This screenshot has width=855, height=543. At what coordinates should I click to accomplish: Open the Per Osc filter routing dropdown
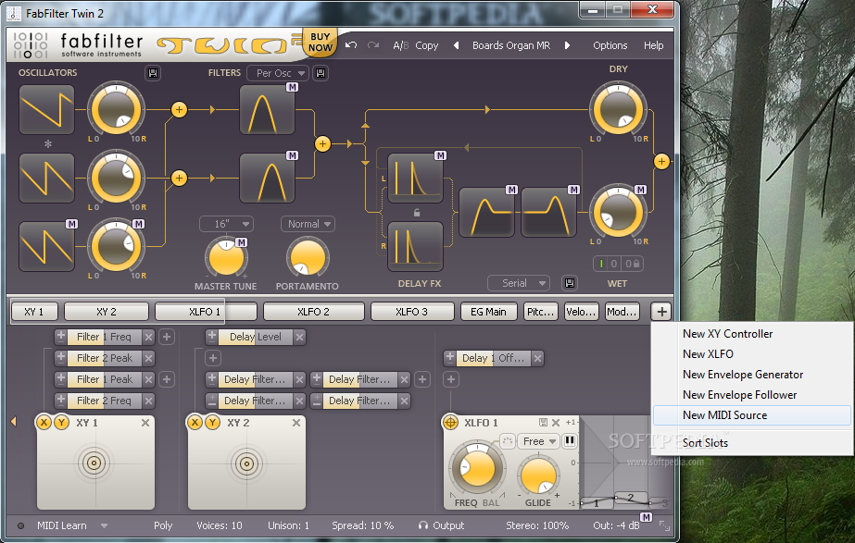[x=278, y=73]
